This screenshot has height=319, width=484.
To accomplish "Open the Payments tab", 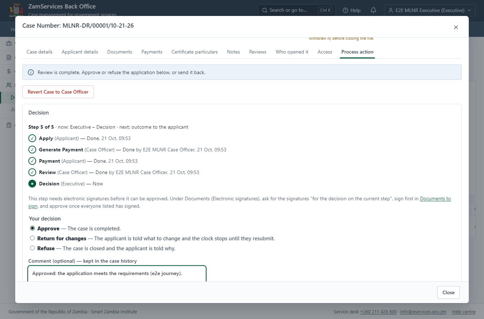I will point(152,52).
